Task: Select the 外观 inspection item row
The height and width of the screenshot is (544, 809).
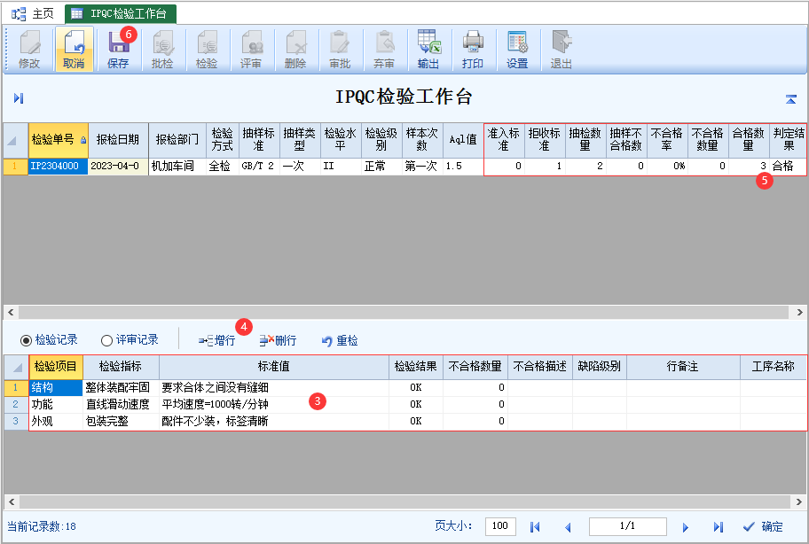Action: (x=56, y=422)
